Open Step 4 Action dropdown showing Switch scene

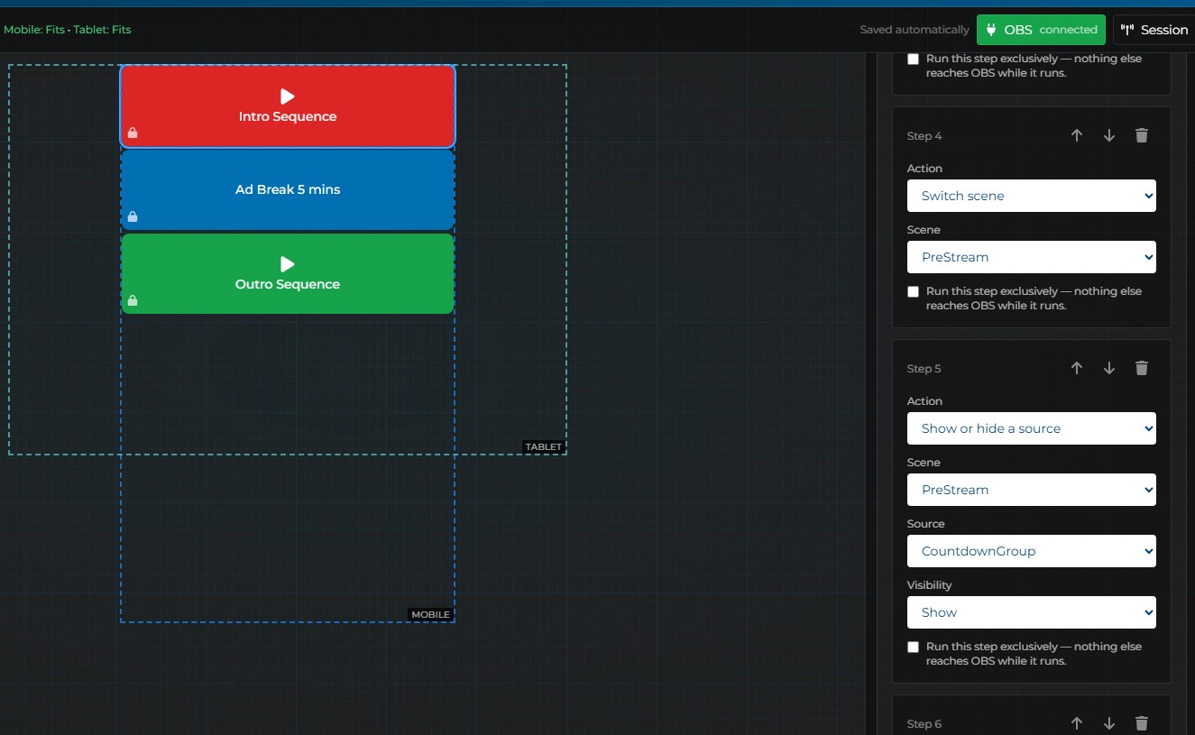tap(1032, 196)
